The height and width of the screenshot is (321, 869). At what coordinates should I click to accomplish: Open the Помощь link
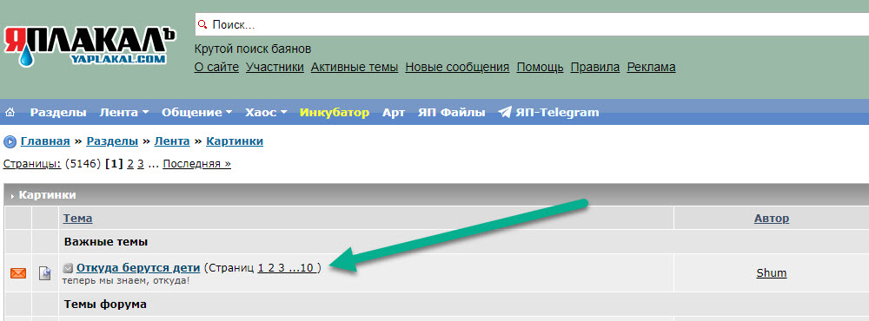[541, 68]
